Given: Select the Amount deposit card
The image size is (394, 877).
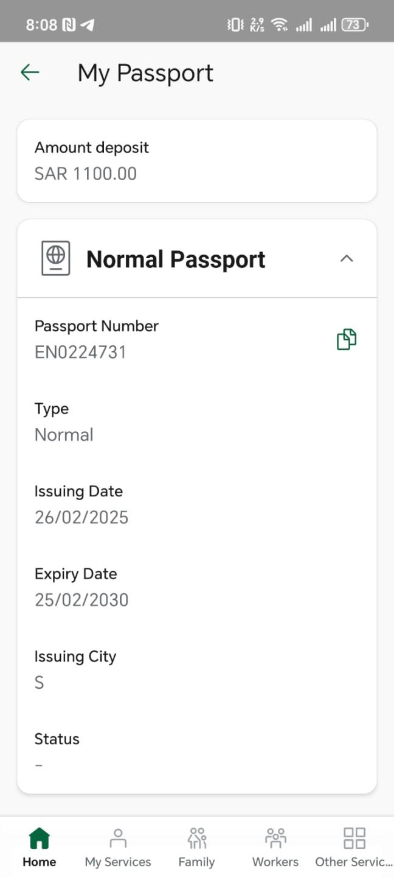Looking at the screenshot, I should coord(197,161).
